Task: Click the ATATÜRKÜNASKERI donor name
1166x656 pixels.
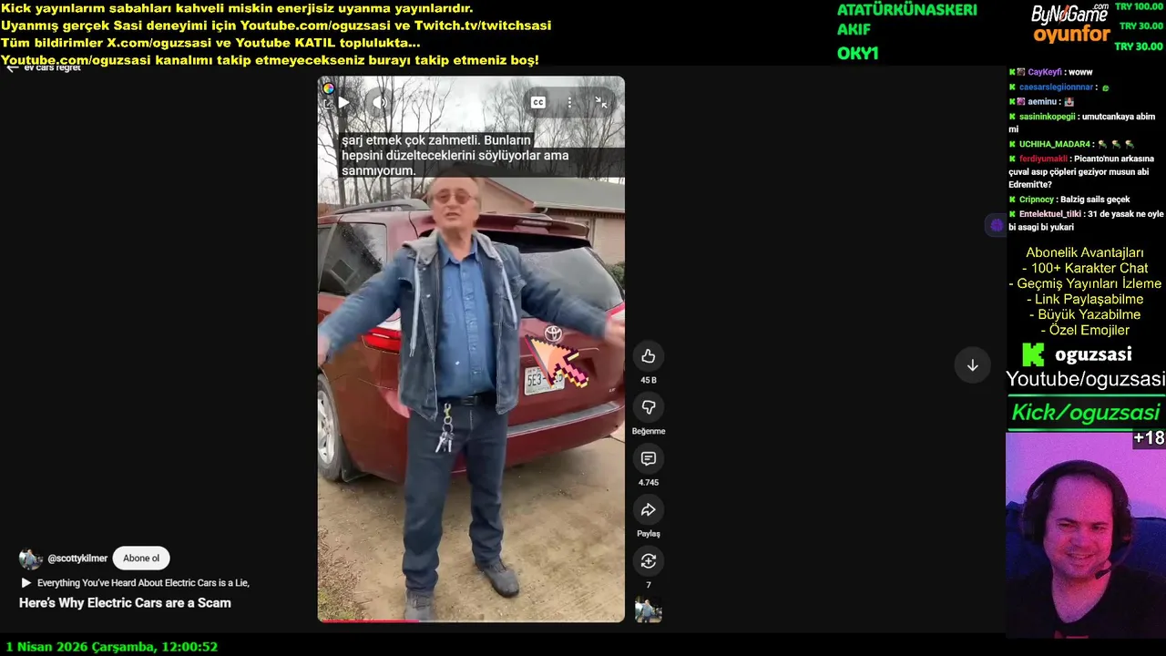Action: pyautogui.click(x=906, y=10)
